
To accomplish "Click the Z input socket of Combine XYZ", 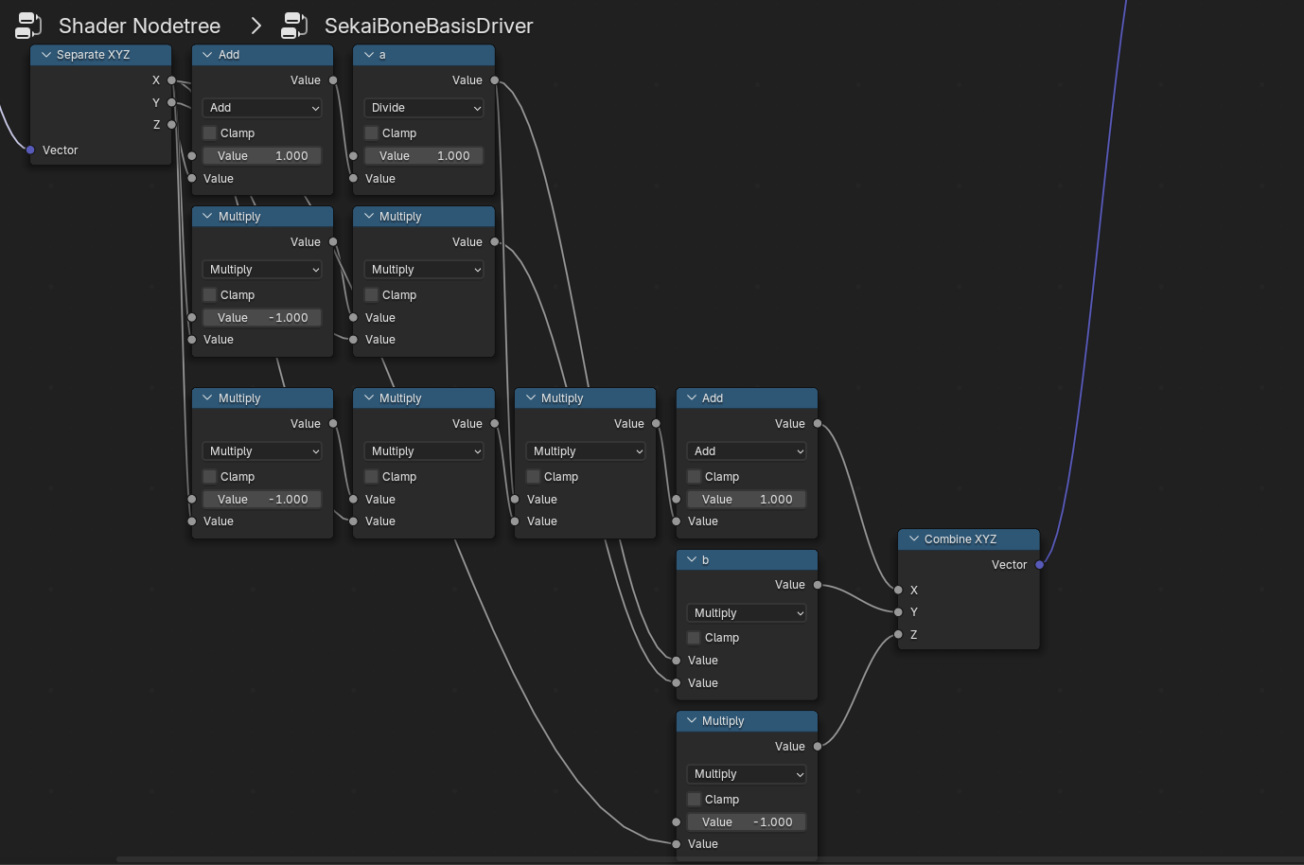I will (x=898, y=635).
